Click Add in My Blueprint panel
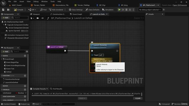This screenshot has width=189, height=106. coord(5,52)
